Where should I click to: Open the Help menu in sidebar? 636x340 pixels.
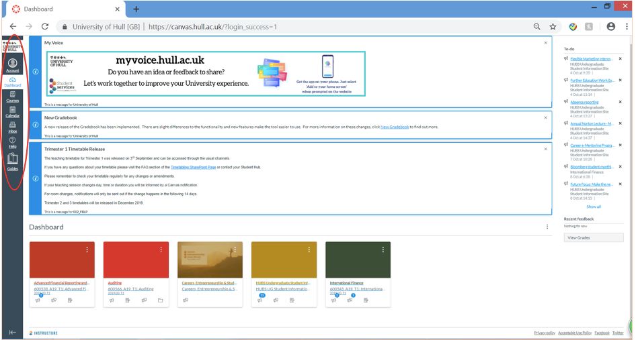(13, 142)
